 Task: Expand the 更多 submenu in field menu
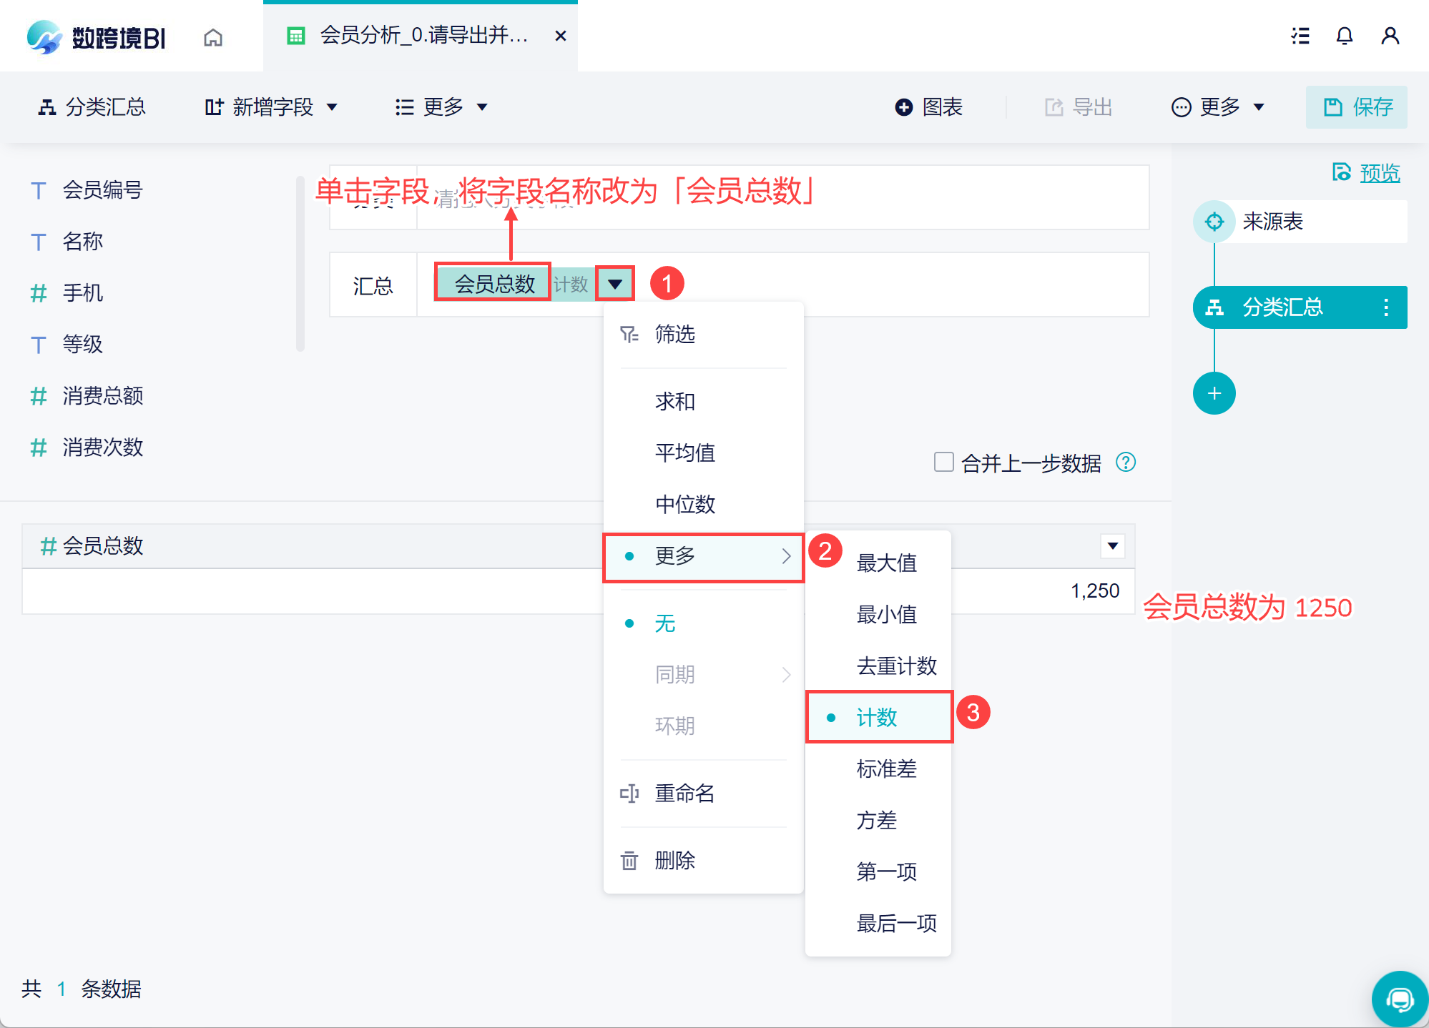pyautogui.click(x=704, y=556)
